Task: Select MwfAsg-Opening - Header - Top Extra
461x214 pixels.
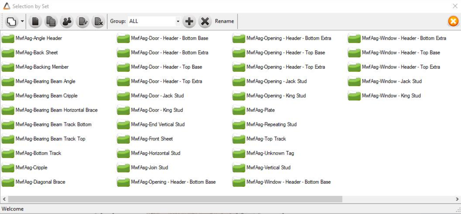Action: click(x=286, y=67)
